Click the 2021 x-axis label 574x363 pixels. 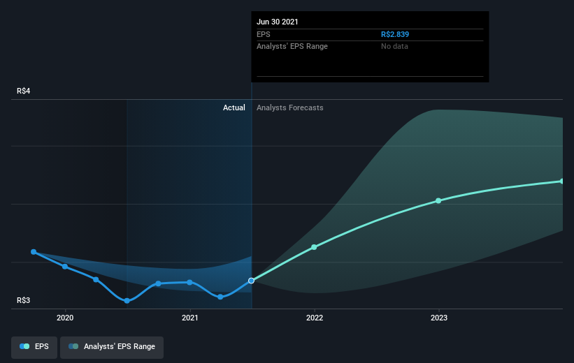coord(189,318)
